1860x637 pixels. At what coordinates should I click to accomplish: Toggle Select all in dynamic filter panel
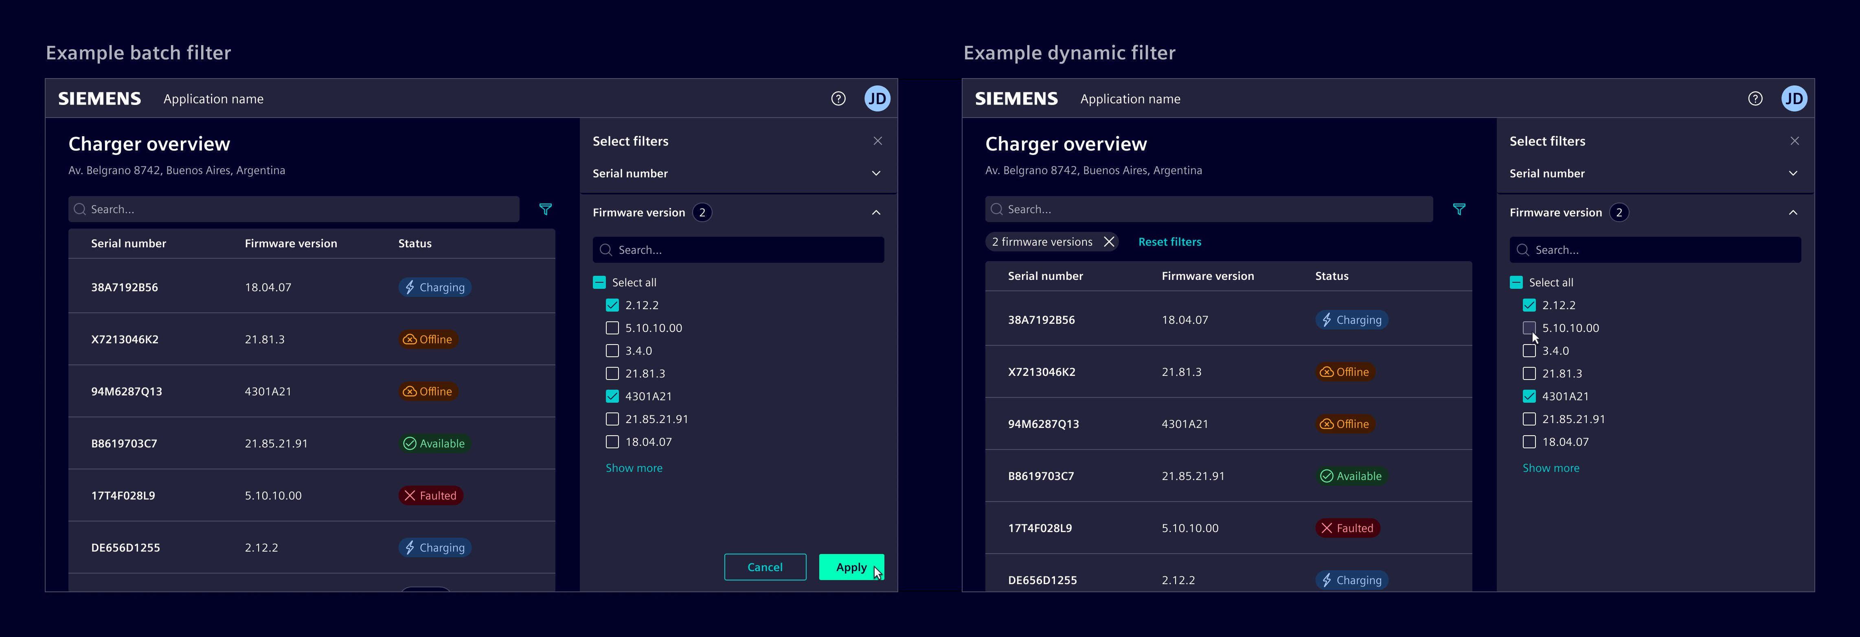coord(1516,282)
